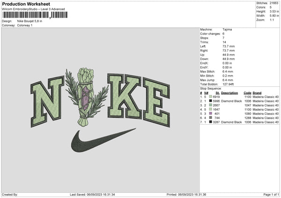Image resolution: width=281 pixels, height=198 pixels.
Task: Select the dark gray swatch with 744 stitches
Action: click(x=211, y=118)
